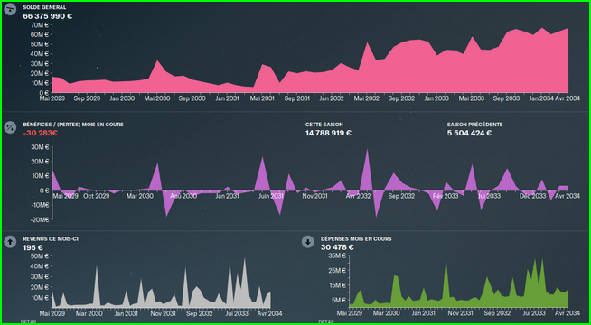Click the pink general balance area chart
591x325 pixels.
(310, 60)
